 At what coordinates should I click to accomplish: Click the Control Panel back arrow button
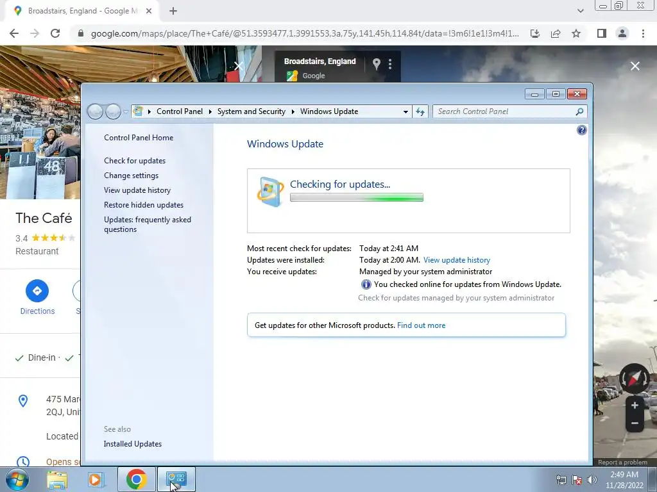[x=95, y=111]
